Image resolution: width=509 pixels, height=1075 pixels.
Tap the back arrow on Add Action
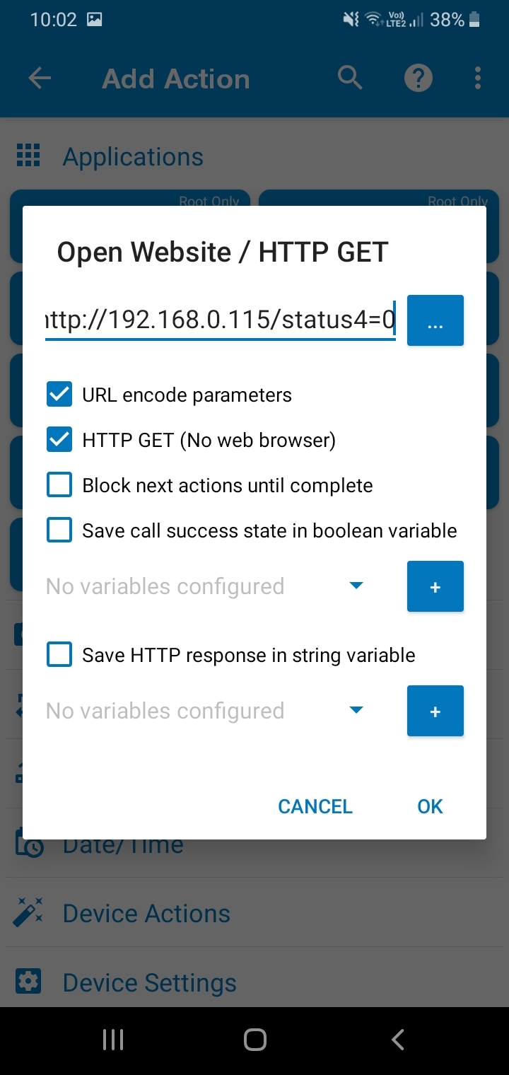40,78
